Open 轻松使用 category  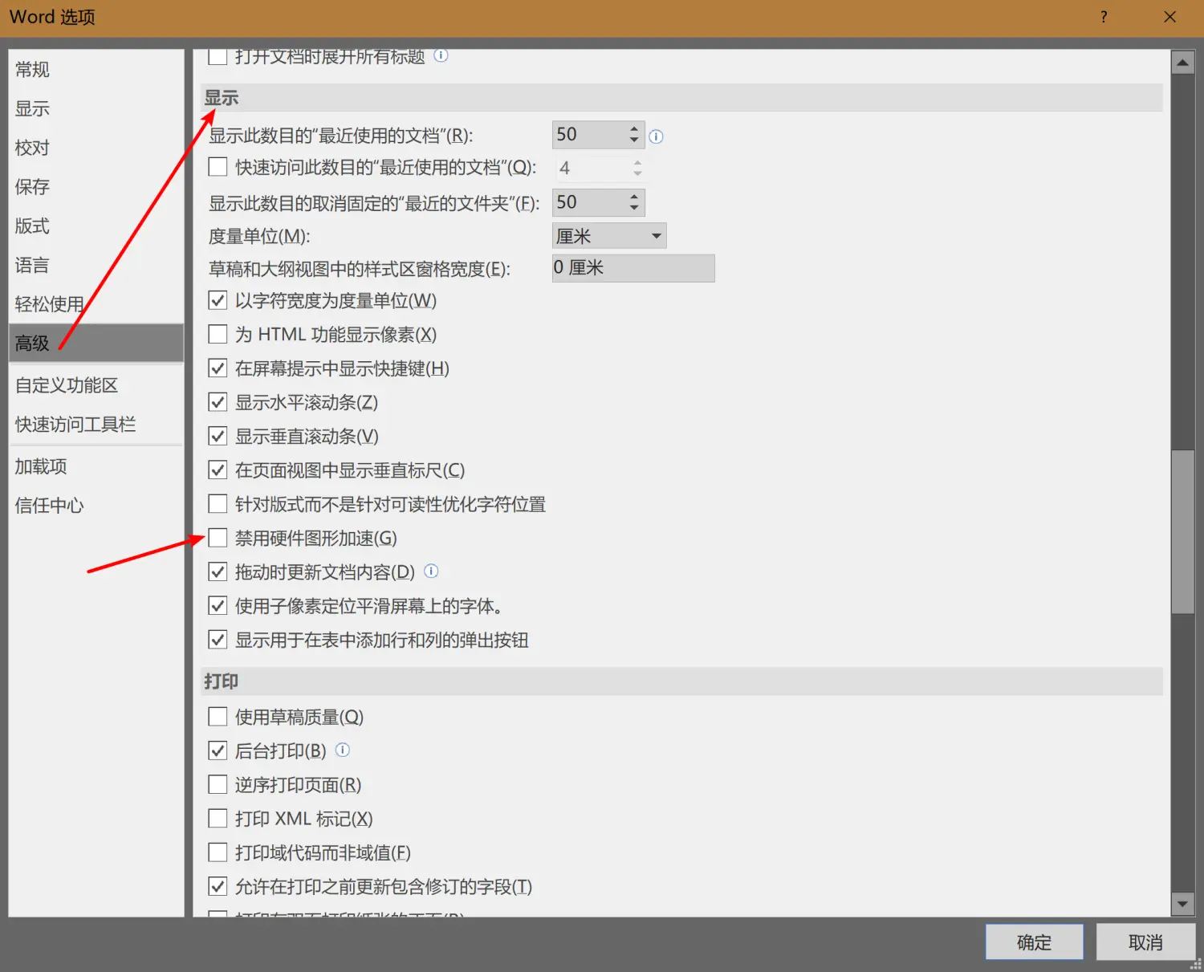(96, 304)
